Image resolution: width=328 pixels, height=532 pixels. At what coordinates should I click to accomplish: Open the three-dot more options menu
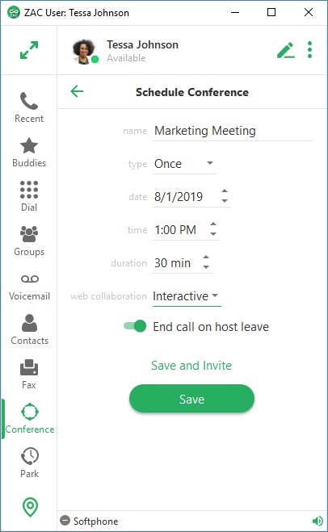309,50
